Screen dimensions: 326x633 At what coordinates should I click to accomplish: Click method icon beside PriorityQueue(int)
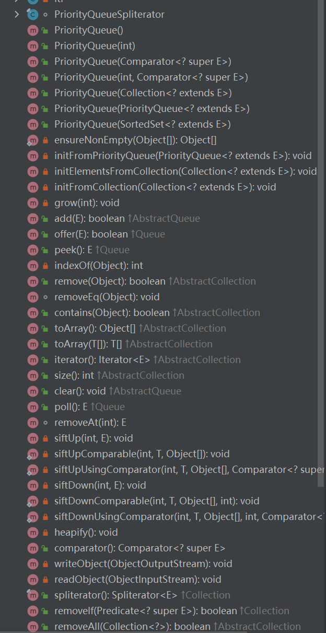(33, 46)
